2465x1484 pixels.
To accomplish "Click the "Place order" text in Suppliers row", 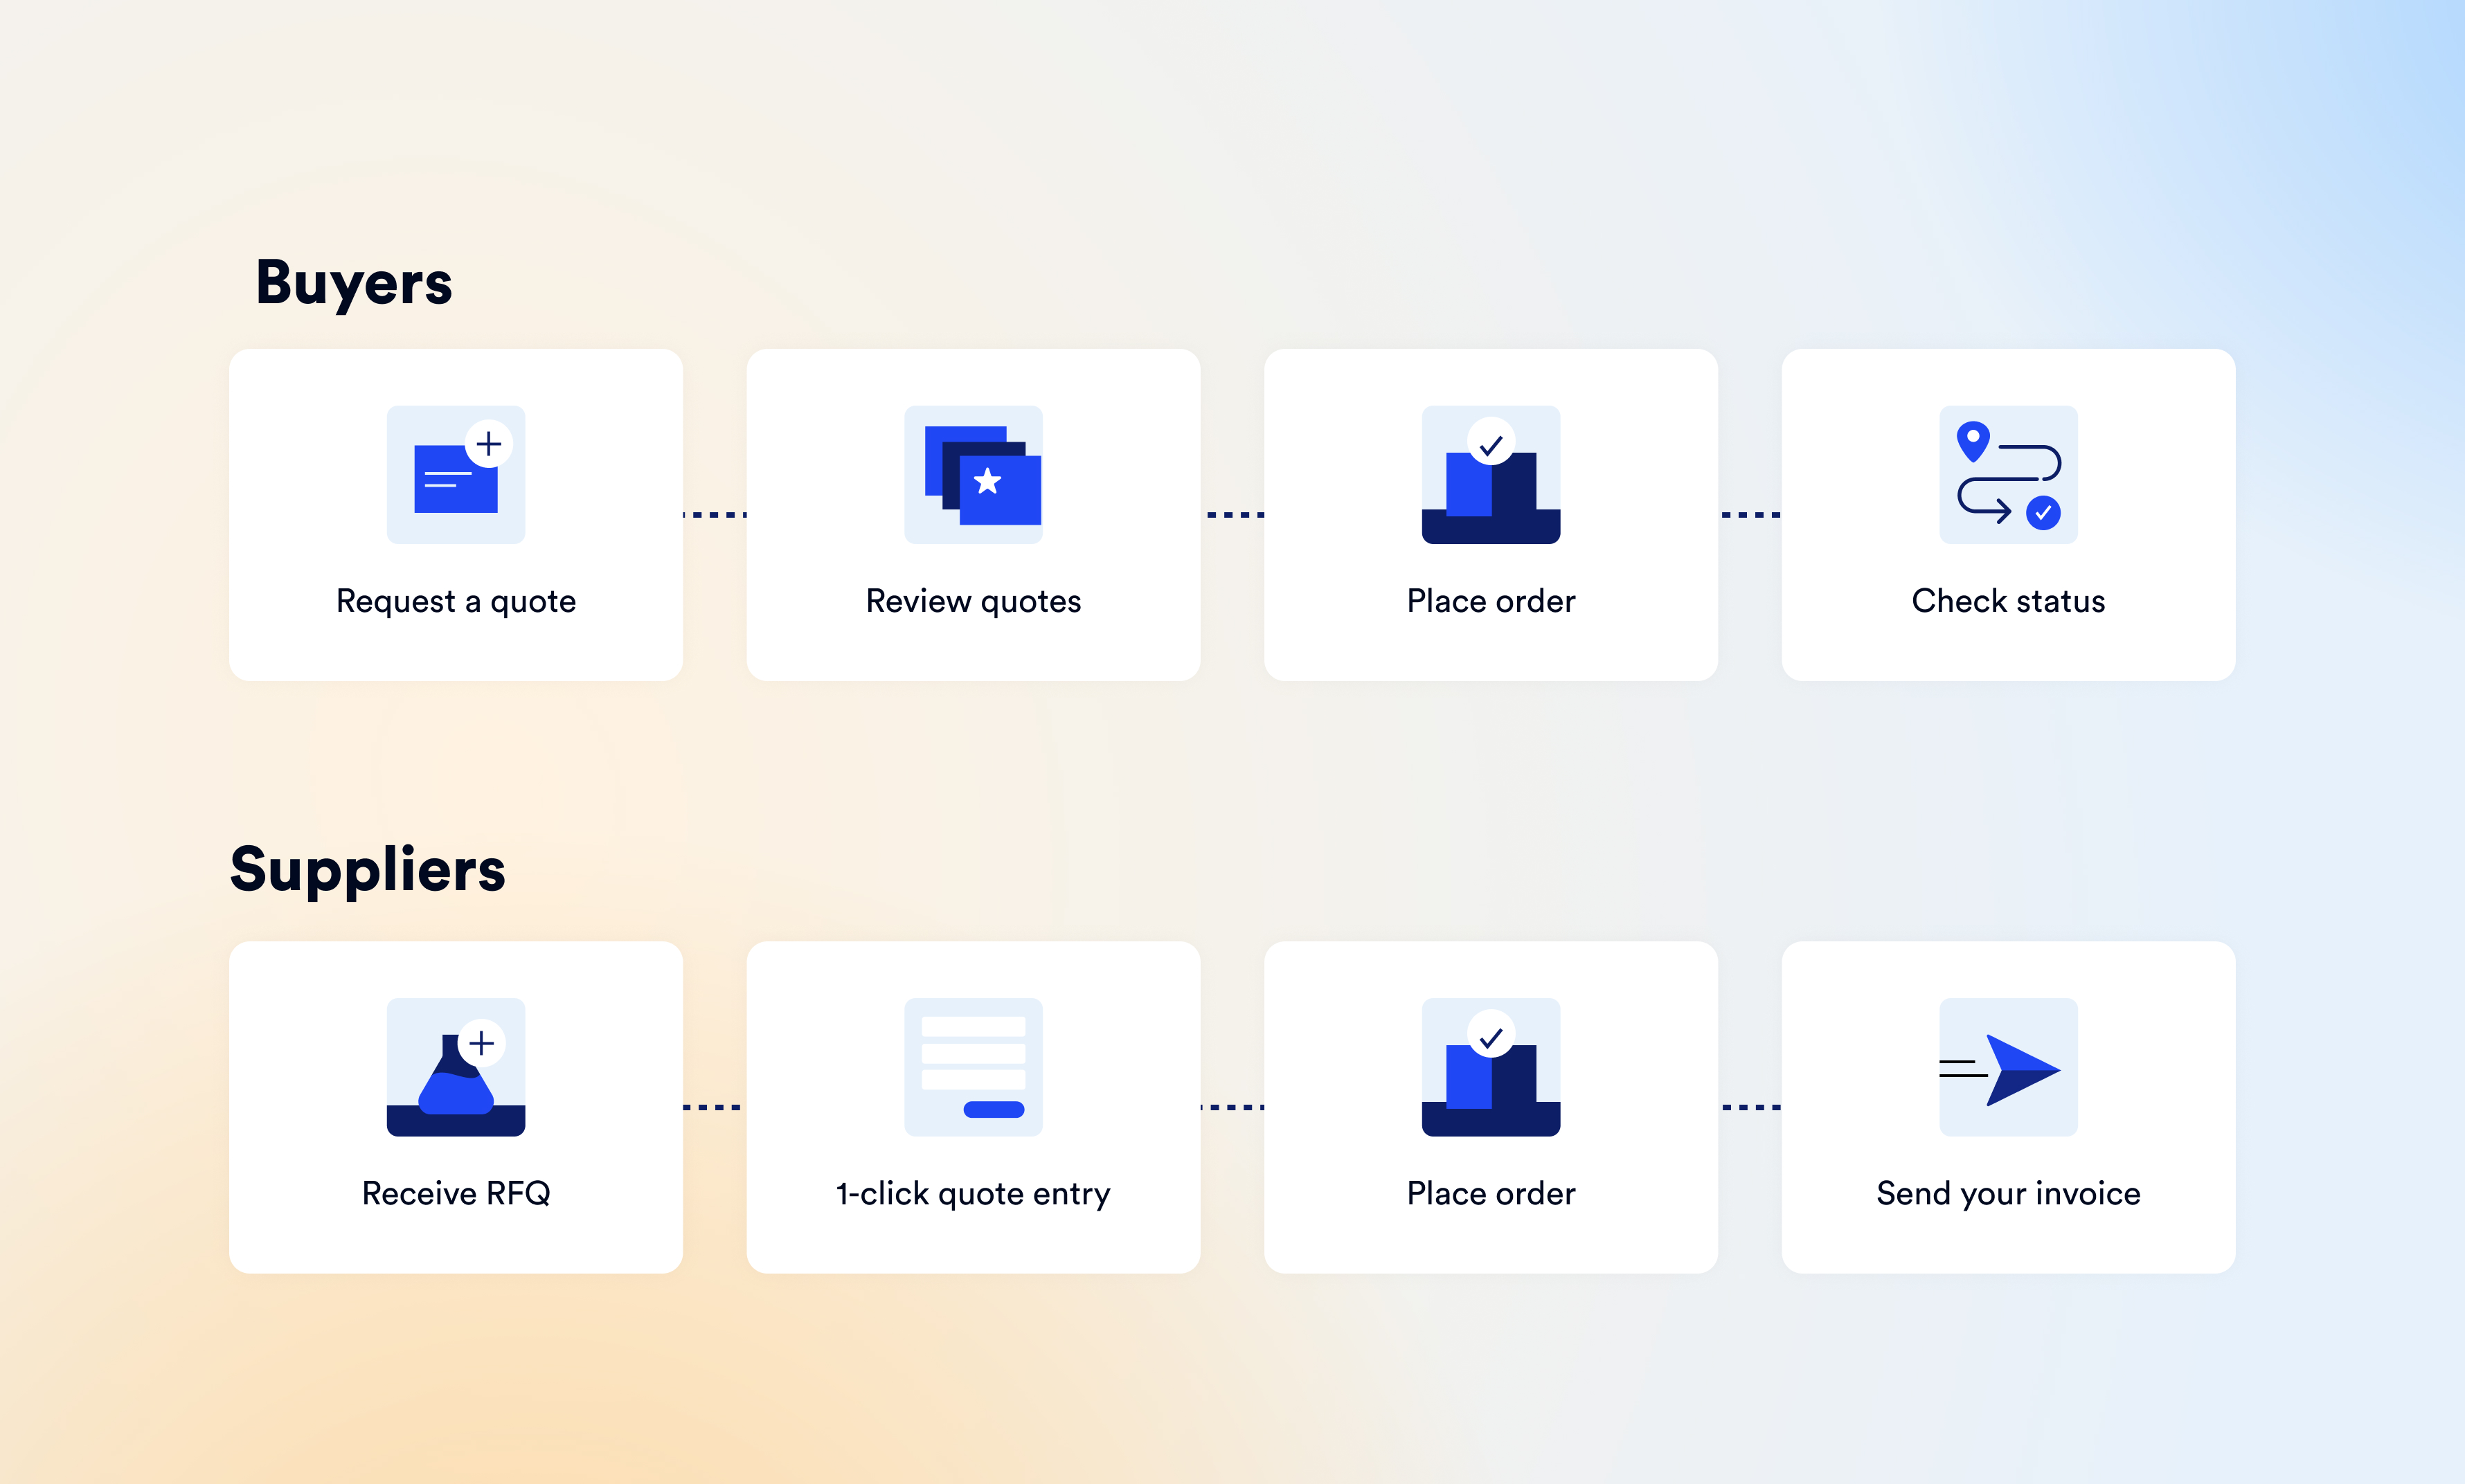I will pyautogui.click(x=1491, y=1193).
